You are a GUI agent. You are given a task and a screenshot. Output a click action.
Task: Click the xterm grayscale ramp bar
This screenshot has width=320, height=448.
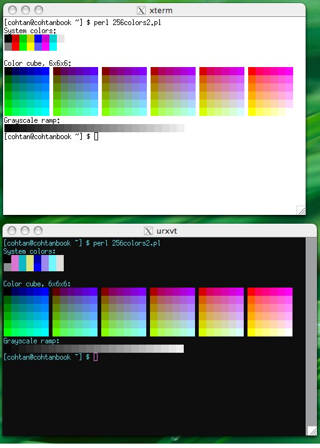click(94, 128)
